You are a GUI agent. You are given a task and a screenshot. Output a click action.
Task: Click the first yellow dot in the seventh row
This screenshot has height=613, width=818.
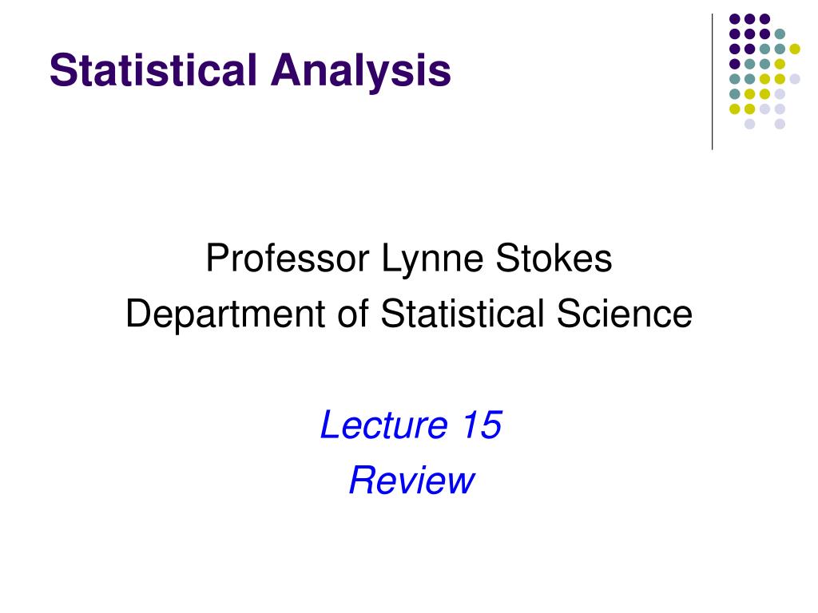[x=735, y=109]
